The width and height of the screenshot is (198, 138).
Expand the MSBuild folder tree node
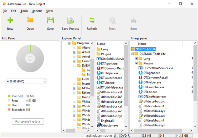pos(74,89)
